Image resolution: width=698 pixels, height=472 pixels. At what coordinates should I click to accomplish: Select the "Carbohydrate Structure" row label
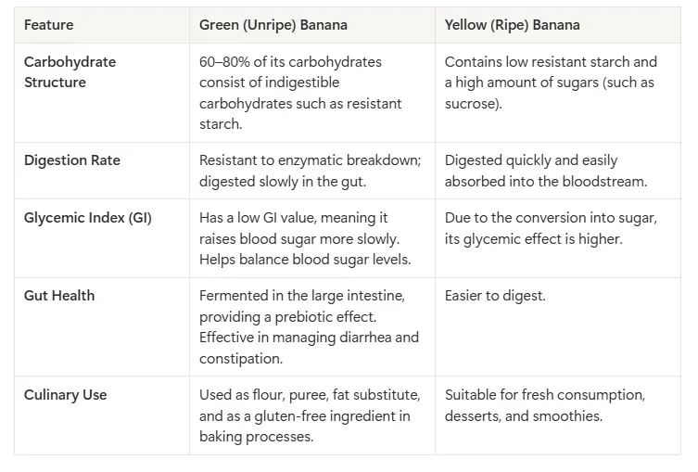(70, 72)
